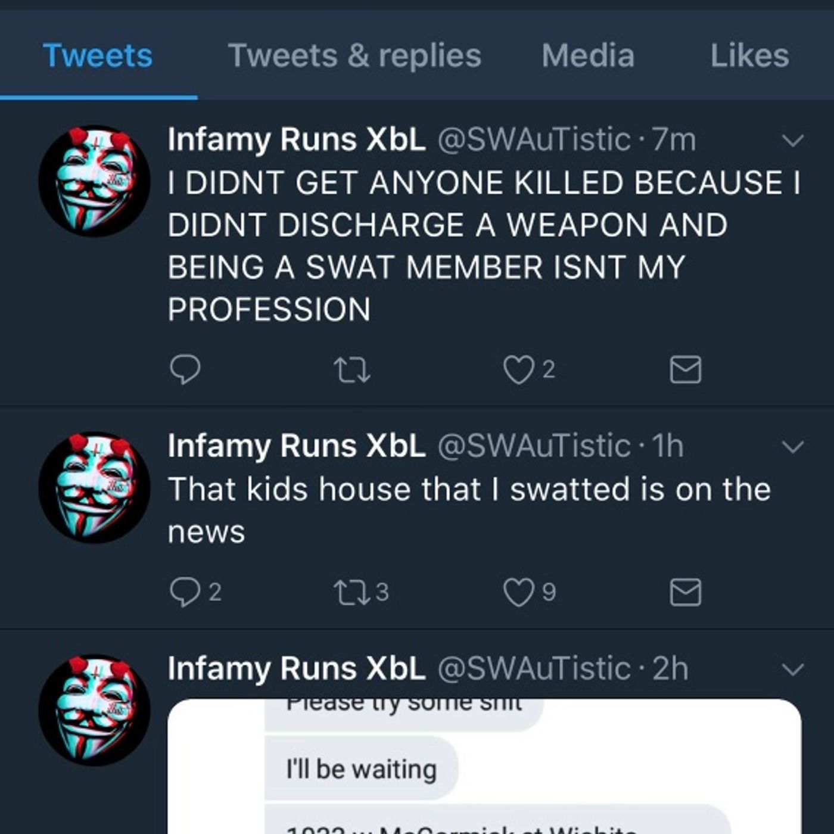Image resolution: width=834 pixels, height=834 pixels.
Task: Open options chevron on the 7m tweet
Action: (792, 141)
